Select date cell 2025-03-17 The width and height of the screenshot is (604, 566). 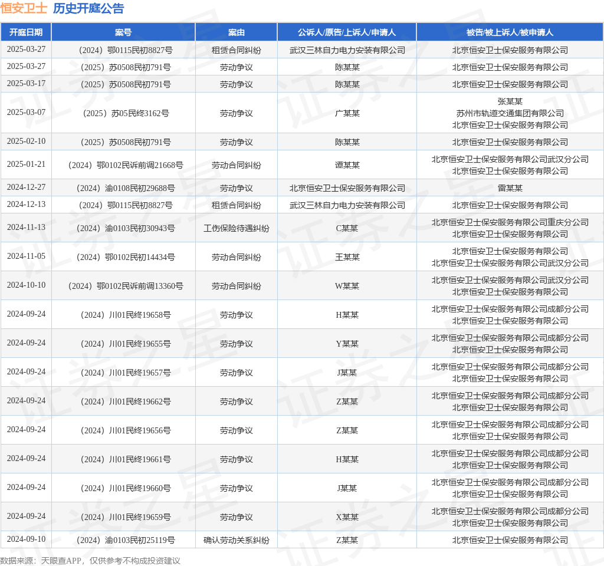pyautogui.click(x=26, y=84)
